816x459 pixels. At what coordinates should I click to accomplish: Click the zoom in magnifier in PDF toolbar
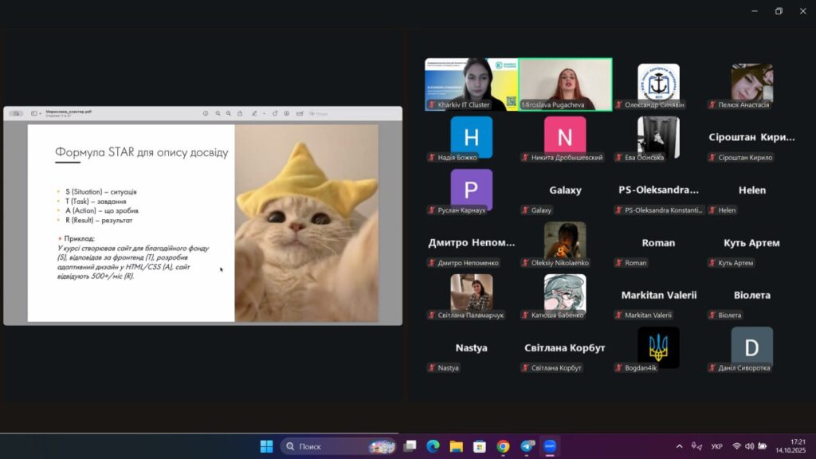pos(229,113)
